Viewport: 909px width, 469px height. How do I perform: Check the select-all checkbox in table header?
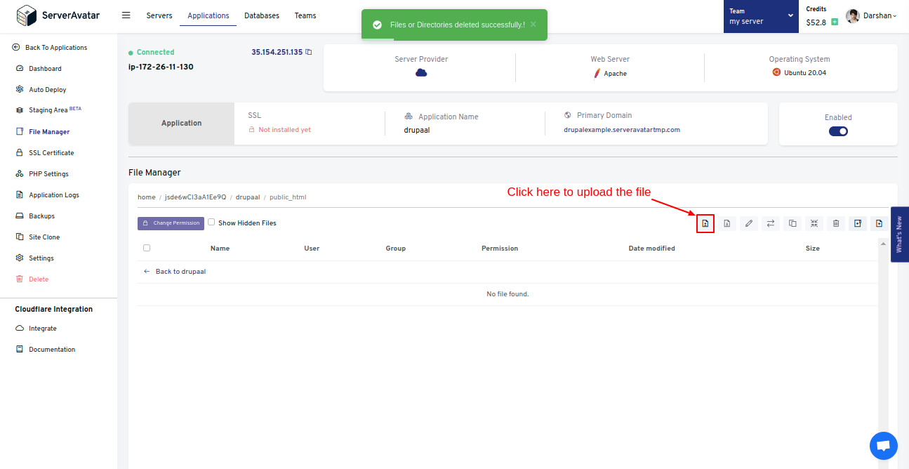(147, 248)
